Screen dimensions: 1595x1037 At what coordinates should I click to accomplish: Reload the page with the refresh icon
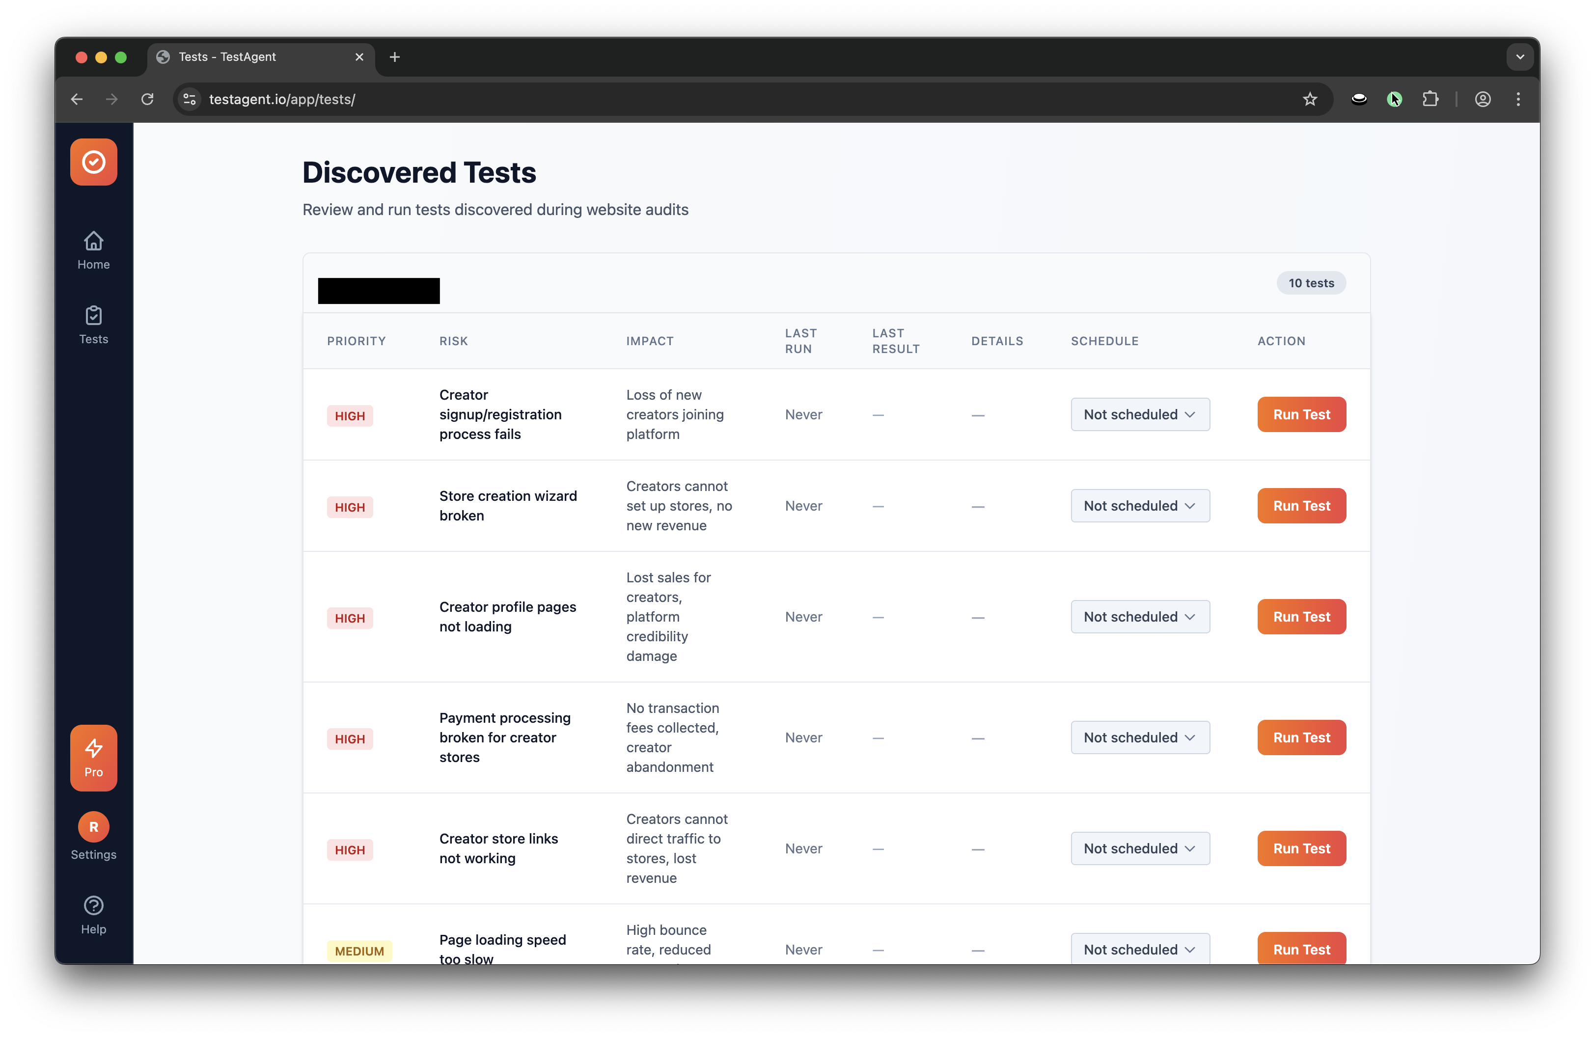(147, 99)
